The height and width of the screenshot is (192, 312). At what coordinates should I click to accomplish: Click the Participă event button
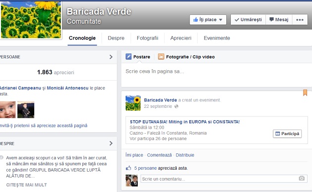(287, 134)
